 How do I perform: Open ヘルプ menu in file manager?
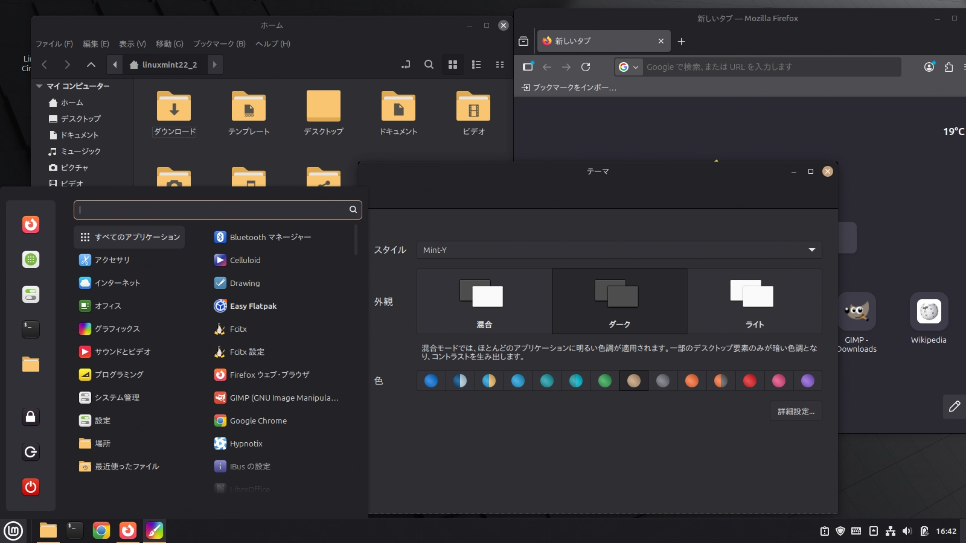tap(273, 44)
